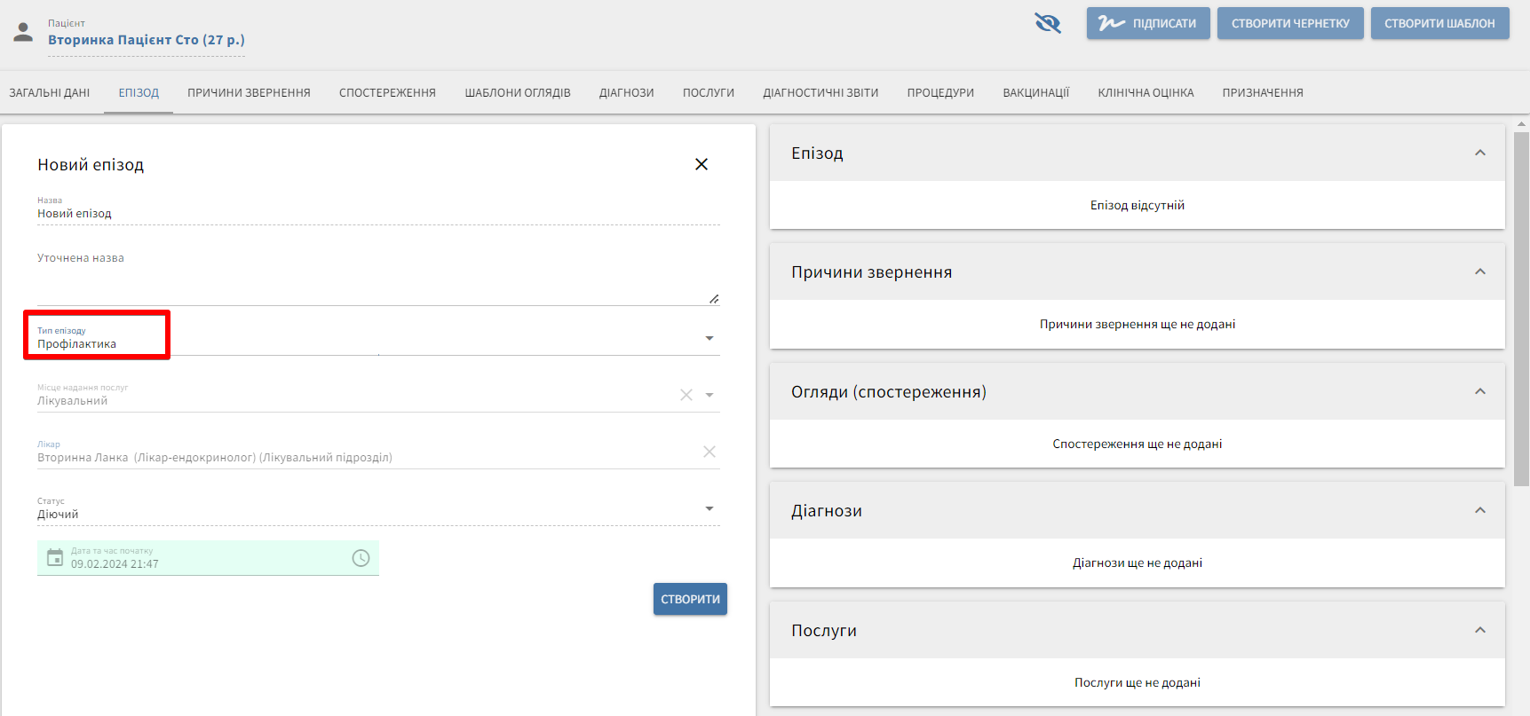Click resize handle of Уточнена назва textarea
The image size is (1530, 716).
[714, 299]
